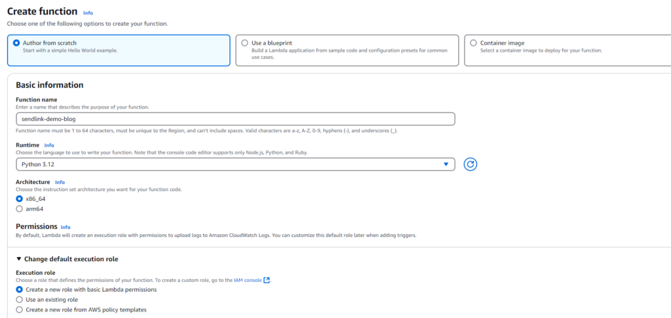671x318 pixels.
Task: Click the dropdown arrow in Runtime selector
Action: click(446, 164)
